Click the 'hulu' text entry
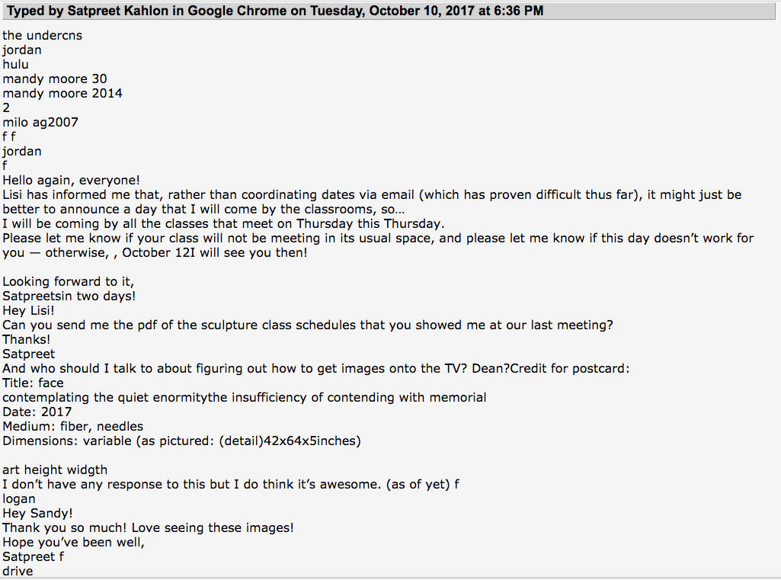The image size is (781, 580). [x=15, y=64]
